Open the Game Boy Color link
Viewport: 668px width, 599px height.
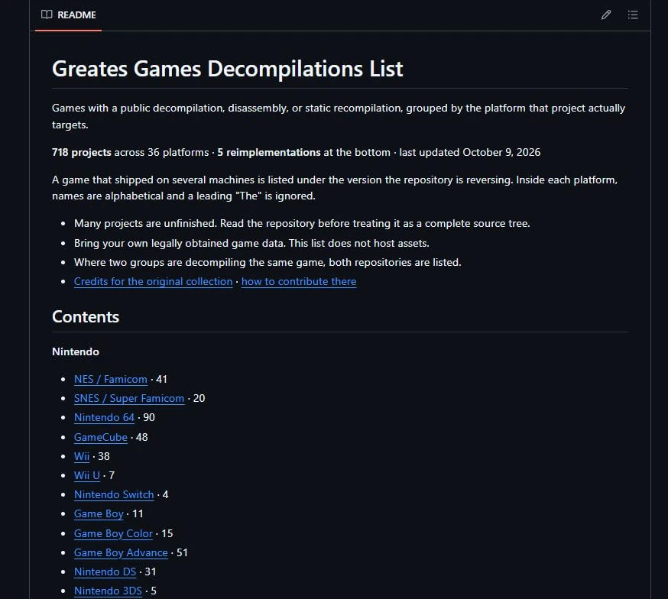point(113,533)
